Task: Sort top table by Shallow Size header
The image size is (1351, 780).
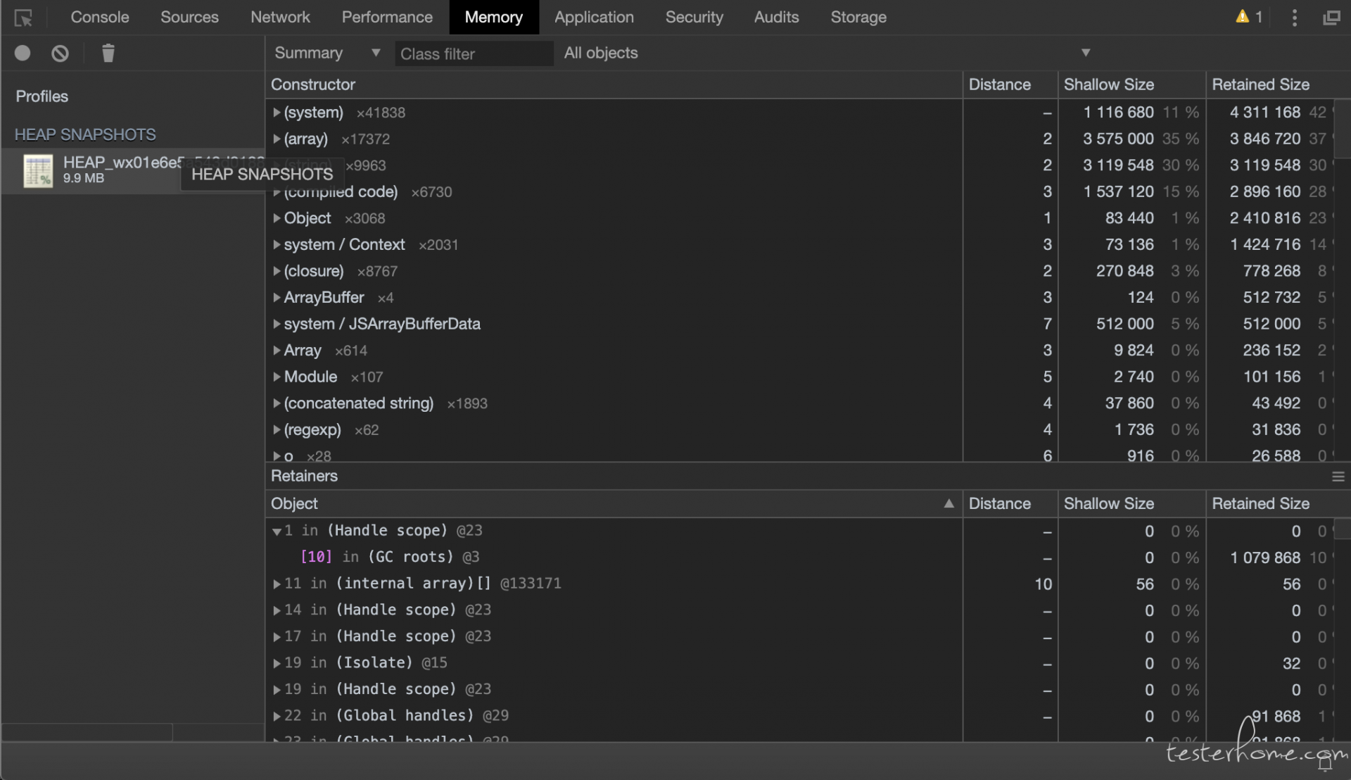Action: (x=1131, y=84)
